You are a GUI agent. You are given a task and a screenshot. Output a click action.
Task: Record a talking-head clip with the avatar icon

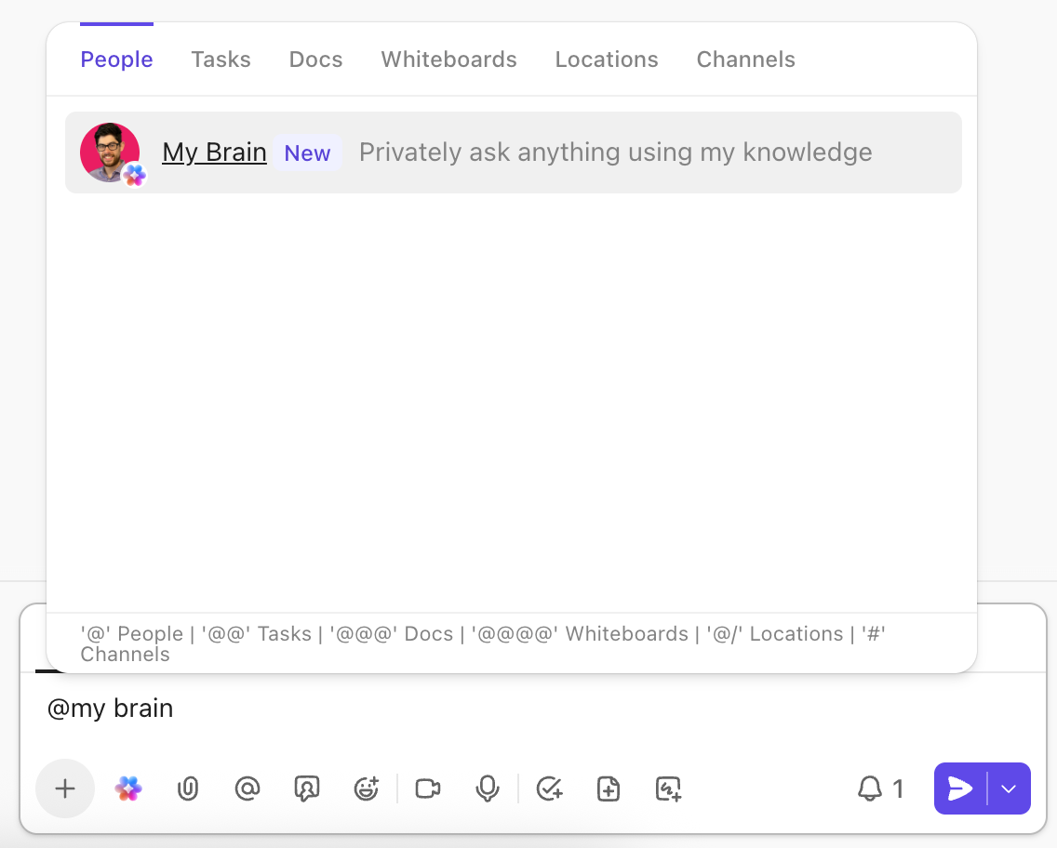point(306,788)
